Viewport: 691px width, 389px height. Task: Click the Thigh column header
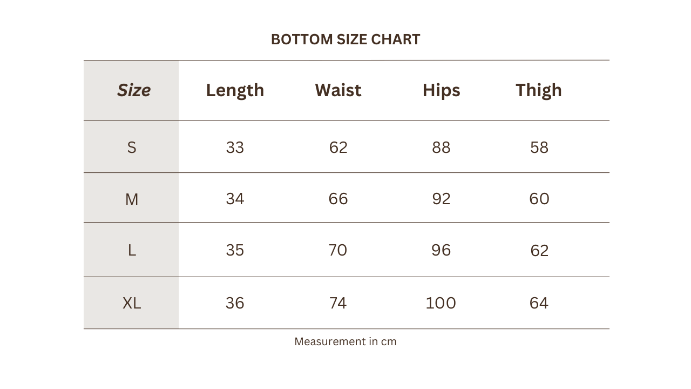539,90
